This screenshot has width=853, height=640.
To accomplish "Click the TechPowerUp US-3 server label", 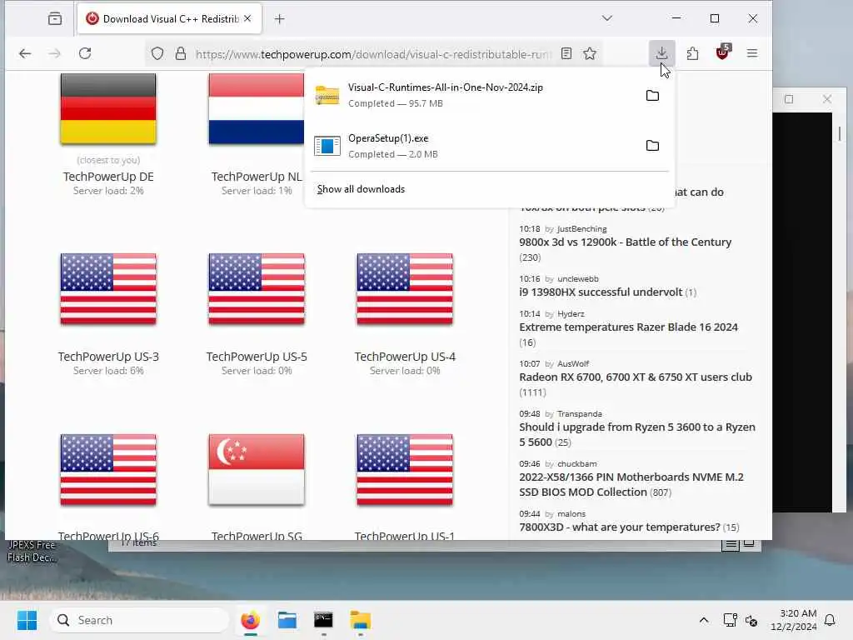I will click(x=108, y=357).
